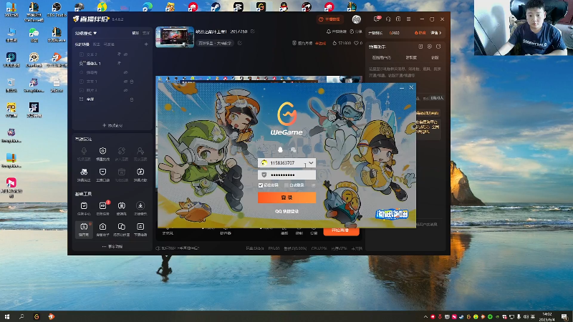This screenshot has height=322, width=573.
Task: Click the bell broadcast reminder button
Action: coord(336,31)
